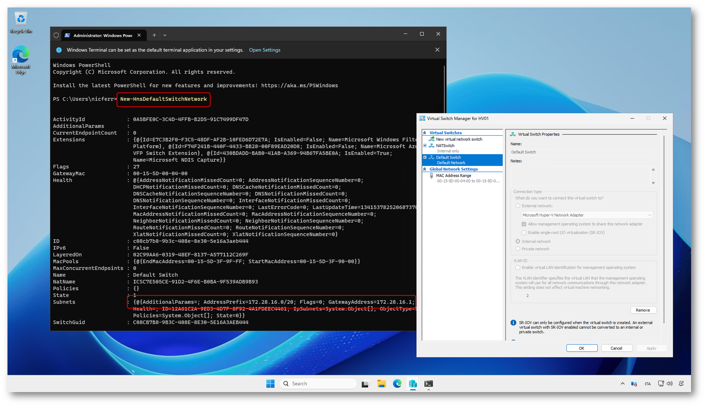Image resolution: width=706 pixels, height=407 pixels.
Task: Select the External network radio button
Action: pos(518,206)
